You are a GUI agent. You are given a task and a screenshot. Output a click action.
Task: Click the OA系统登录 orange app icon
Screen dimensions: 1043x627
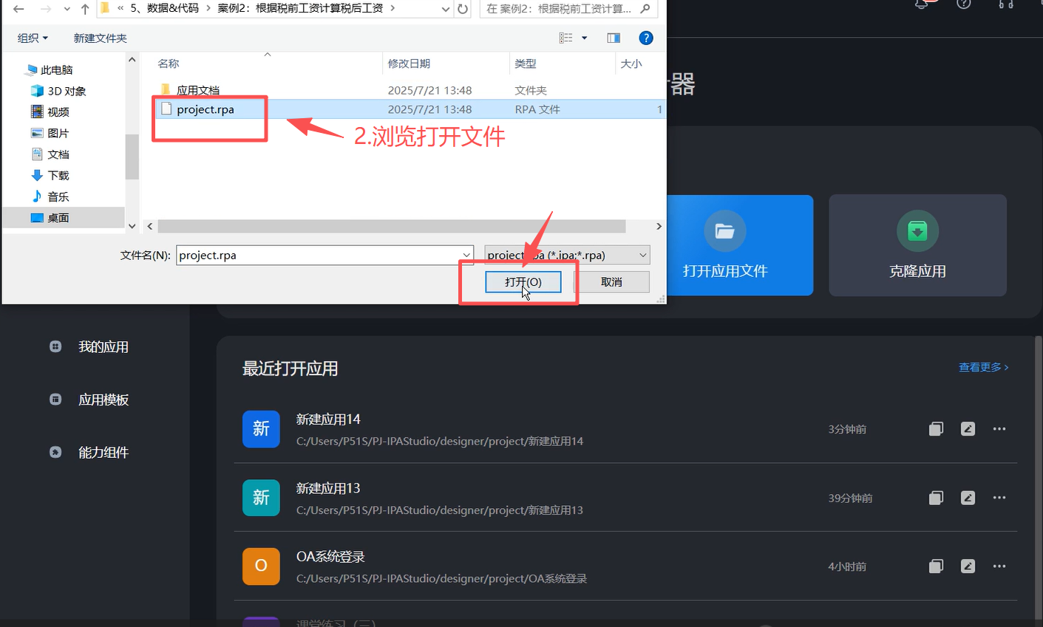[261, 566]
